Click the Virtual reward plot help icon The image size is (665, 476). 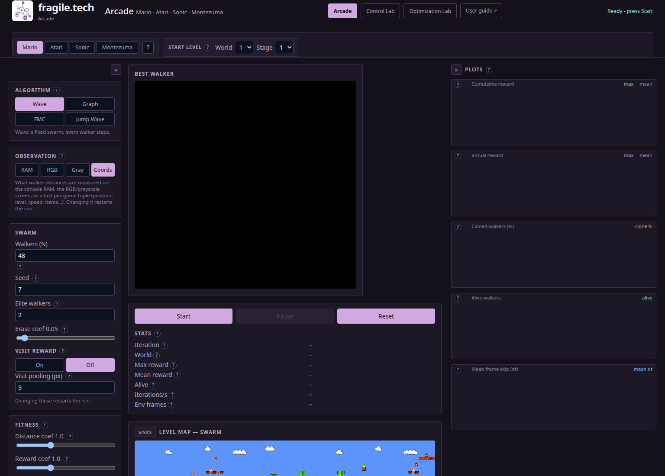point(458,156)
